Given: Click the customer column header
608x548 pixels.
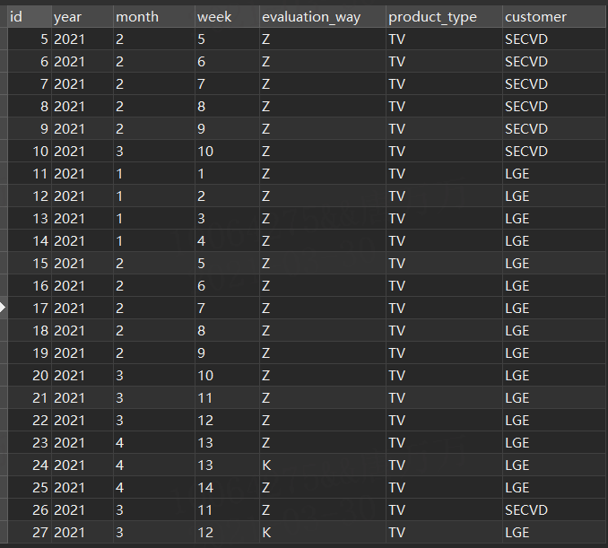Looking at the screenshot, I should [554, 17].
